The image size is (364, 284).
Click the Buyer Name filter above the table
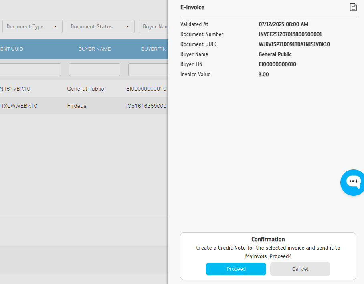(154, 26)
